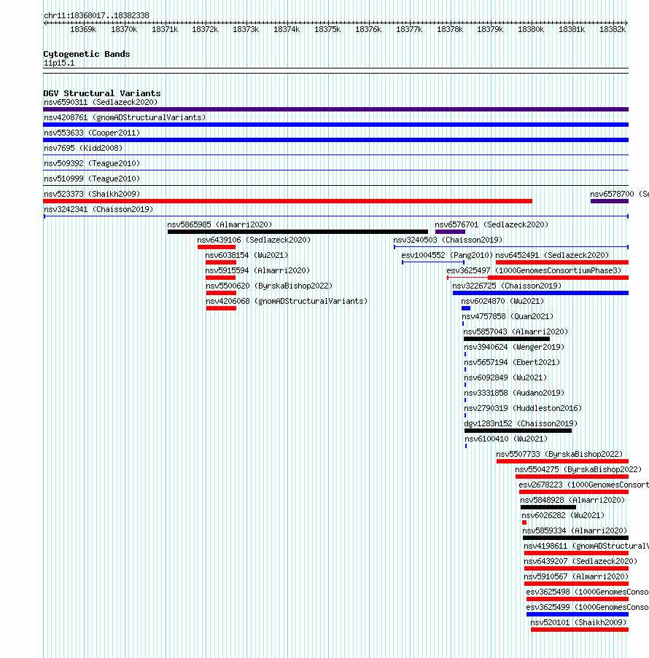Select the purple nsv6578700 variant bar
Screen dimensions: 649x658
[610, 201]
